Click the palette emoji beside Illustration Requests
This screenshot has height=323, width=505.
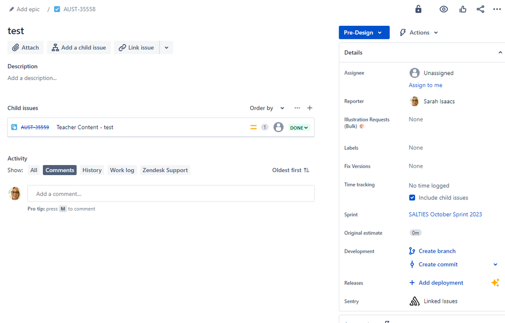(361, 127)
